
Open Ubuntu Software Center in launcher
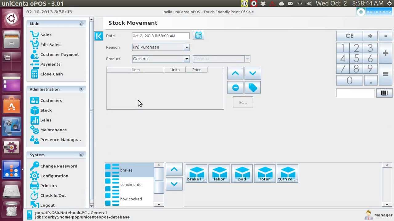tap(12, 105)
